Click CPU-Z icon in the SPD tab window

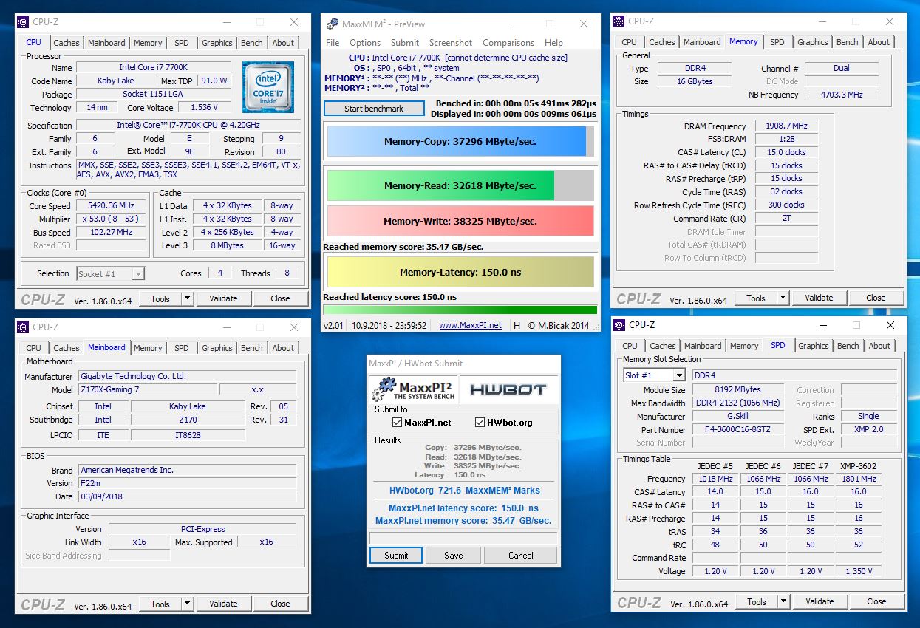point(619,324)
